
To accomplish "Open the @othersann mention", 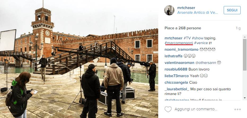I will [206, 63].
